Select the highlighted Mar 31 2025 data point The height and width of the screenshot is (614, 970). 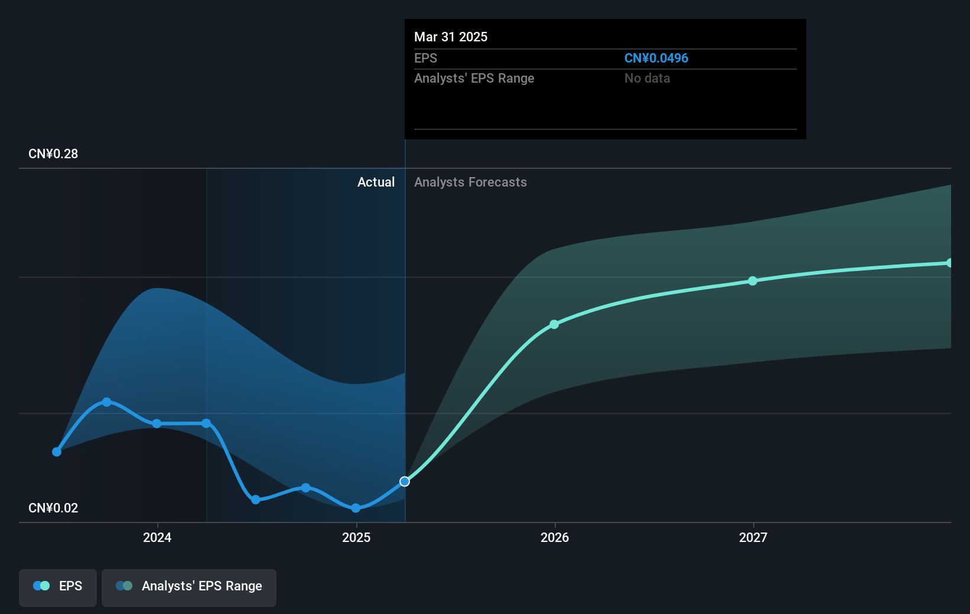[405, 482]
